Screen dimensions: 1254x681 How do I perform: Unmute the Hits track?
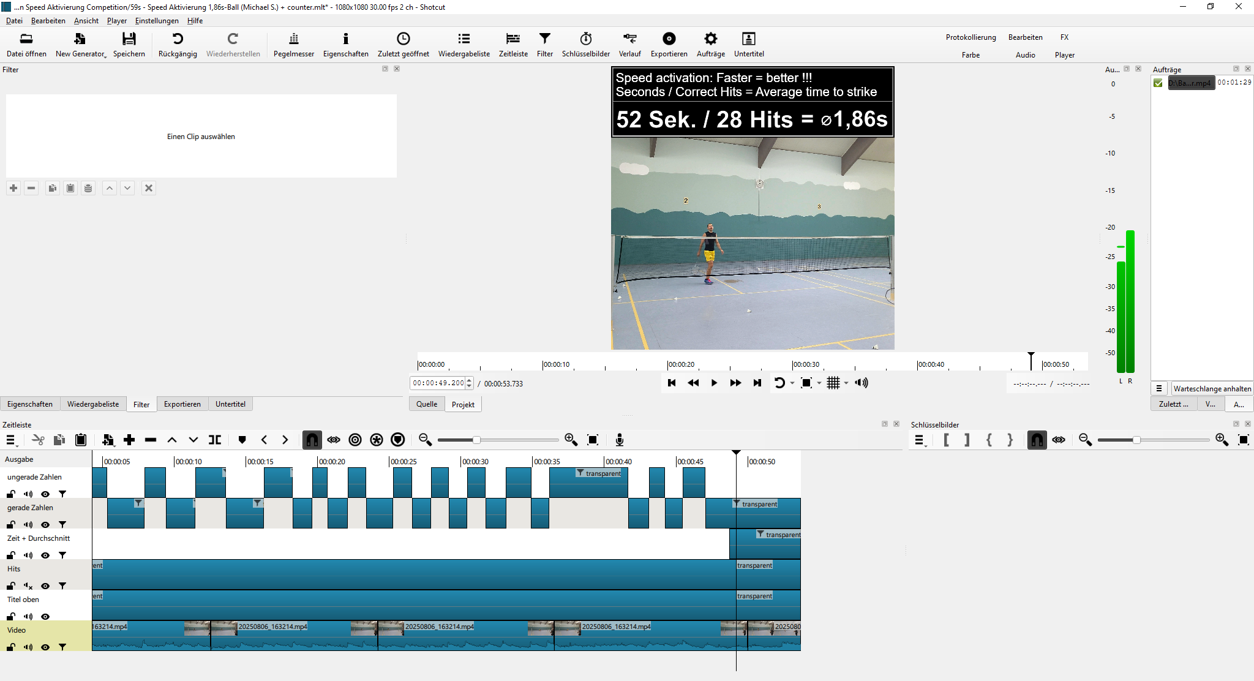coord(28,586)
